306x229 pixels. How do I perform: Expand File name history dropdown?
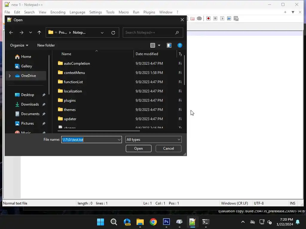click(119, 140)
